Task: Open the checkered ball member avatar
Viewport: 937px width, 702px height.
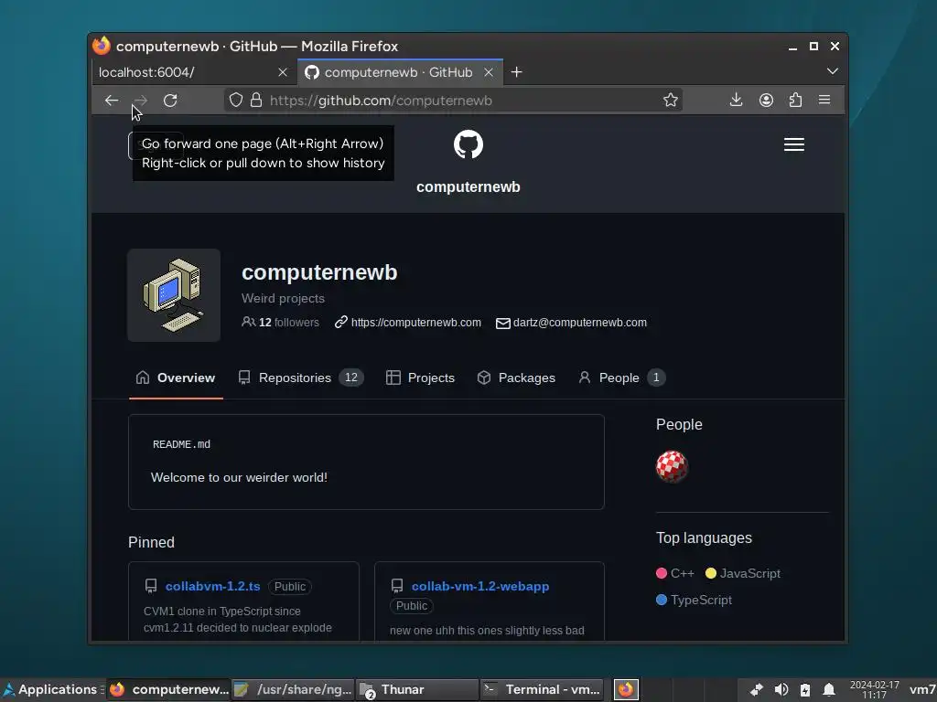Action: [672, 466]
